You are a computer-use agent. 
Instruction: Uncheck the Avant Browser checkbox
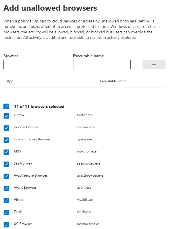coord(6,188)
